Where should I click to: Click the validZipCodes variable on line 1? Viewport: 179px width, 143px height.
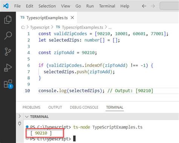click(70, 34)
